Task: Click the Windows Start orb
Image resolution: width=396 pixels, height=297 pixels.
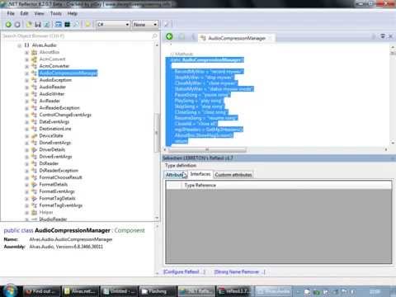Action: pos(9,291)
